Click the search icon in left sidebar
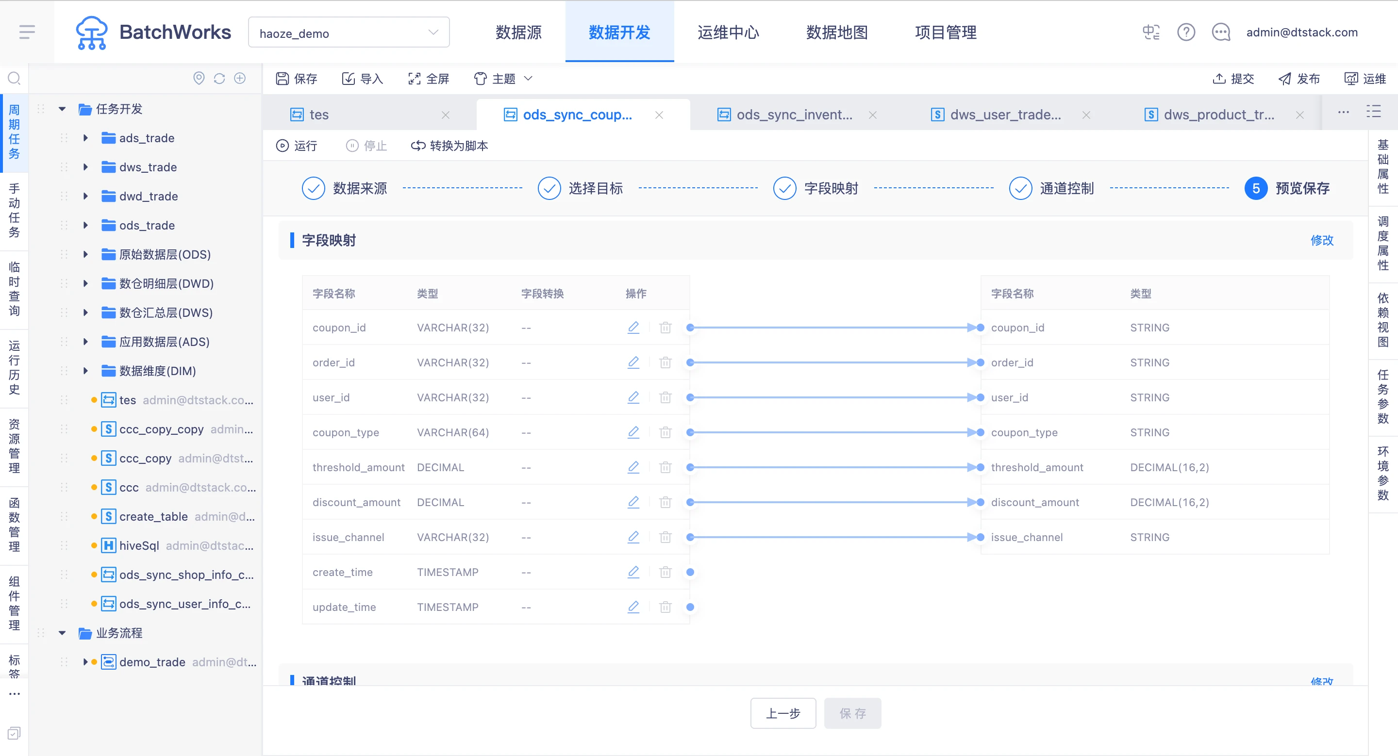The image size is (1398, 756). tap(14, 79)
